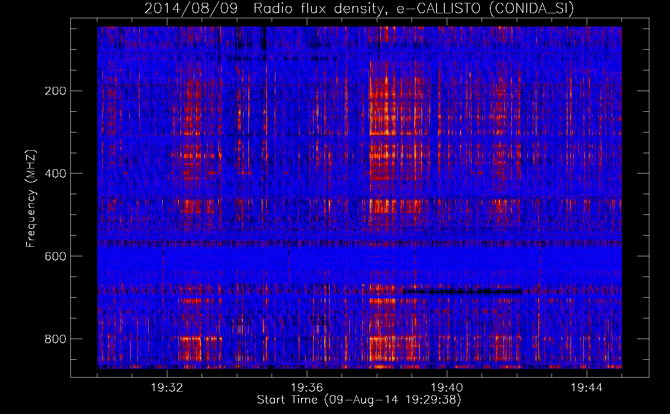Screen dimensions: 670x414
Task: Click the 19:36 time tick label
Action: click(x=307, y=388)
